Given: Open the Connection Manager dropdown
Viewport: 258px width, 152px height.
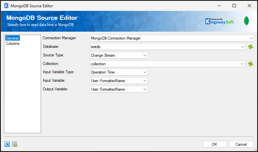Looking at the screenshot, I should [x=172, y=38].
